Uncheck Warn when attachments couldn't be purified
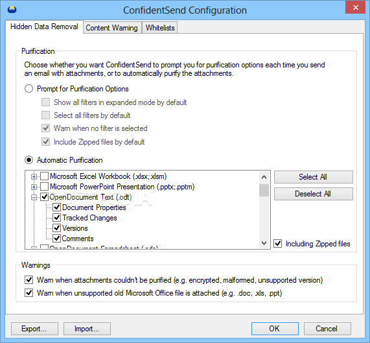Viewport: 370px width, 343px height. pos(29,280)
